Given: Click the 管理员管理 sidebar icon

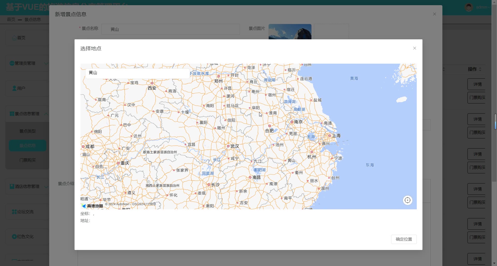Looking at the screenshot, I should [12, 63].
